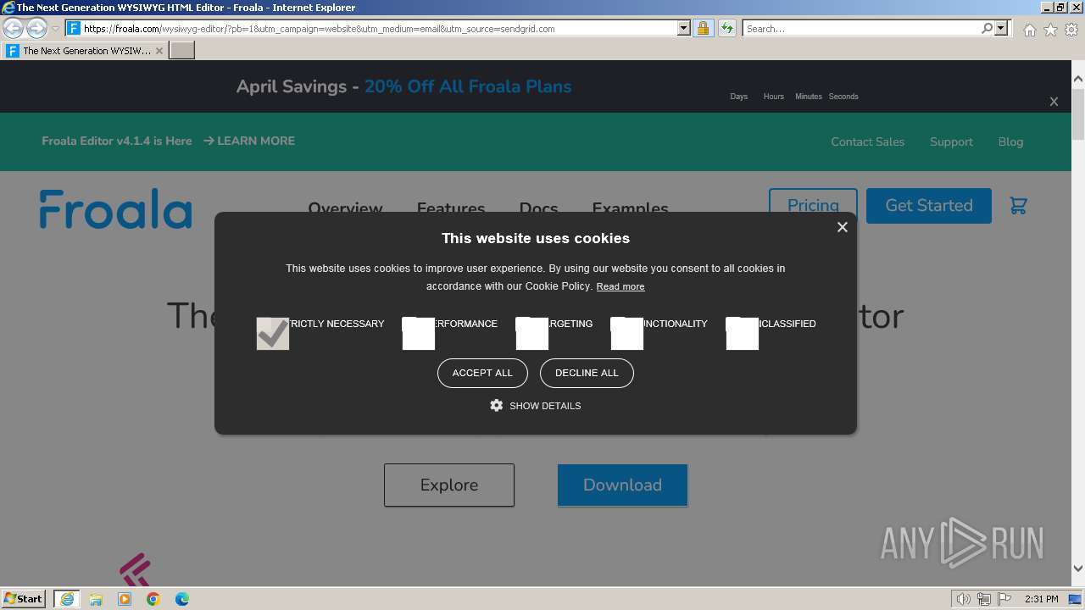This screenshot has width=1085, height=610.
Task: Enable the Functionality cookies checkbox
Action: pos(627,334)
